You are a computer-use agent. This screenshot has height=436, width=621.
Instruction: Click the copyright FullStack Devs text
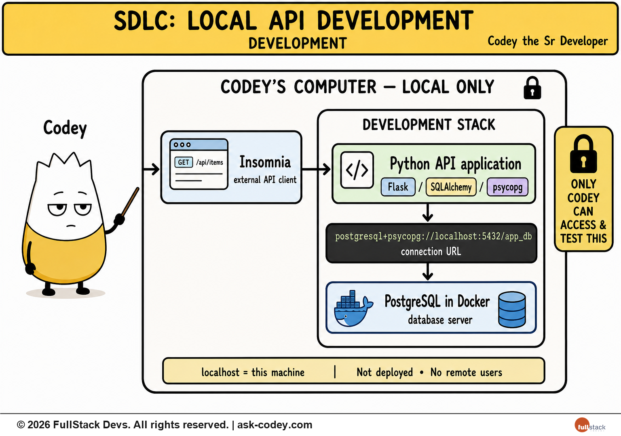(123, 425)
